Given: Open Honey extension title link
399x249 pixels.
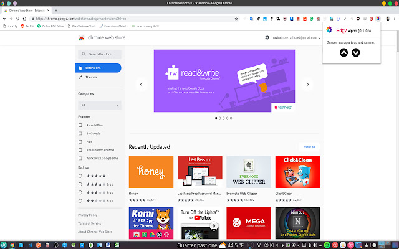Looking at the screenshot, I should 133,194.
